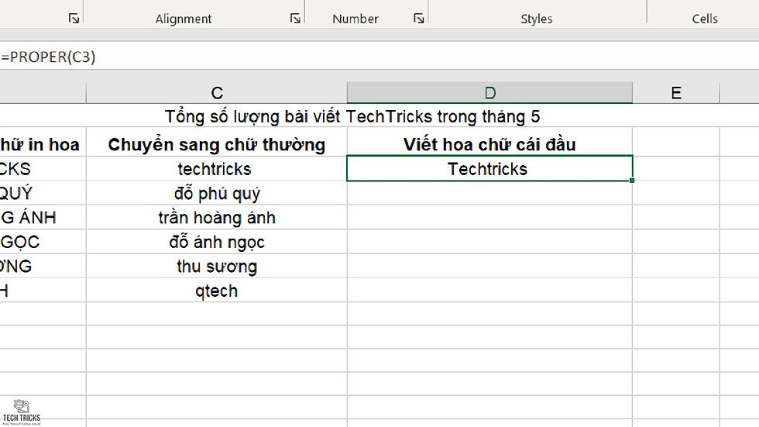
Task: Select column C header
Action: tap(217, 92)
